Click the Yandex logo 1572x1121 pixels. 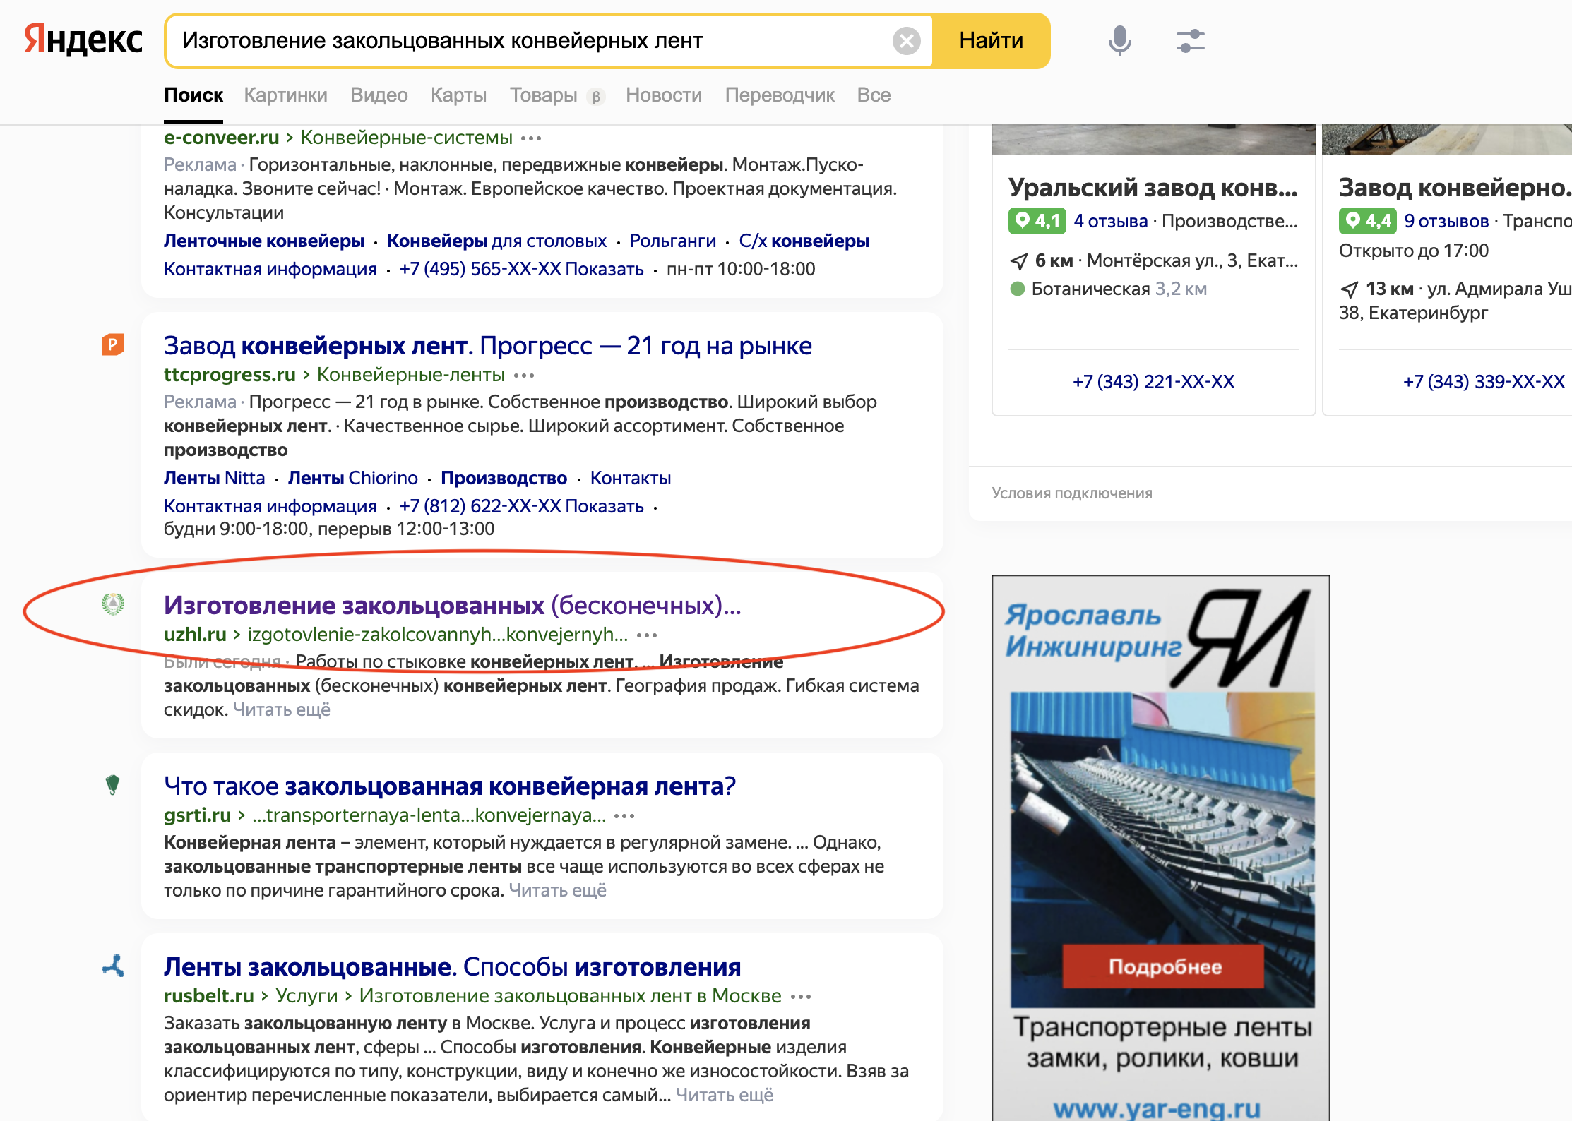click(x=83, y=40)
